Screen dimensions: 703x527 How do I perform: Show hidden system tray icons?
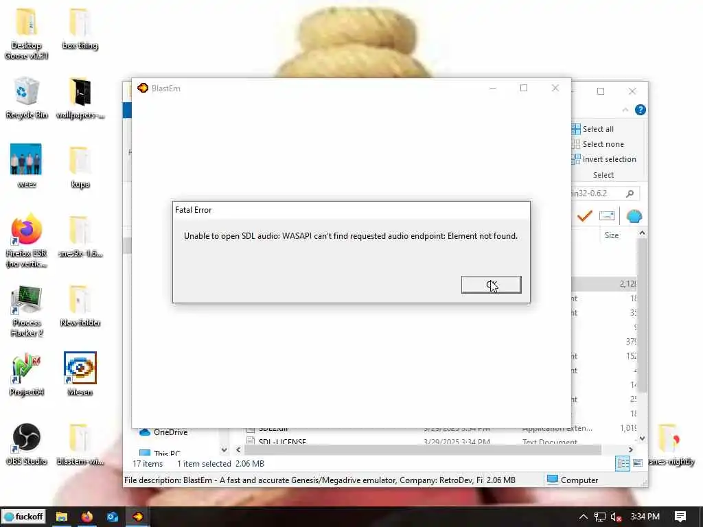pyautogui.click(x=583, y=517)
